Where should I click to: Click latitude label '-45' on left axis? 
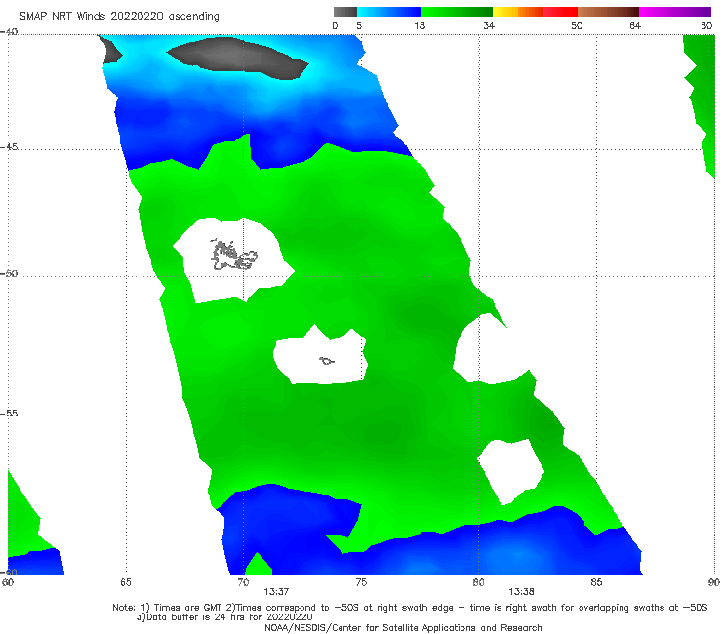(9, 147)
